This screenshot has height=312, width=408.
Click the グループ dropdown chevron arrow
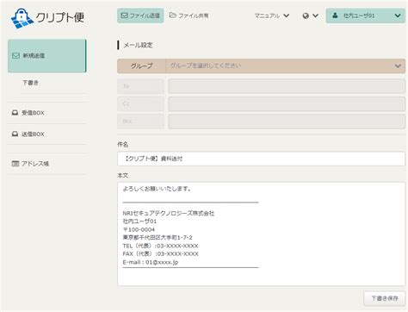pos(398,66)
